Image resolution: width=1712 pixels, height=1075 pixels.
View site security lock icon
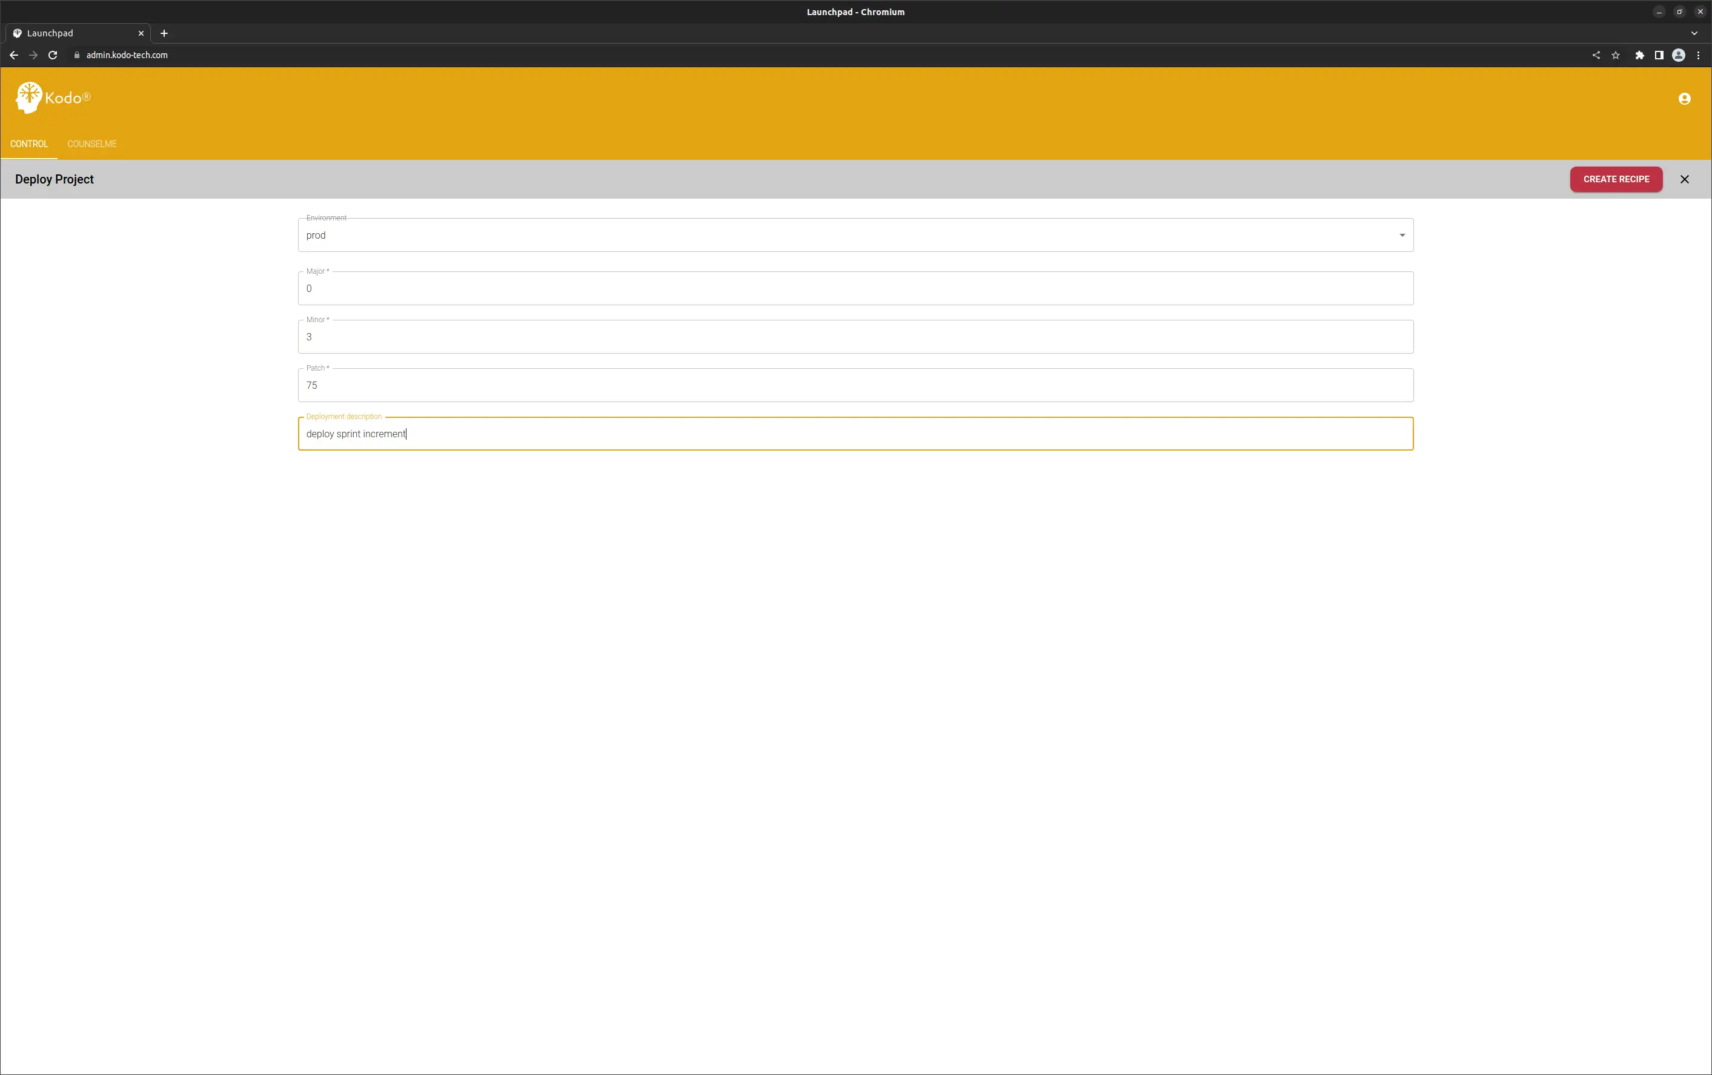click(x=77, y=55)
